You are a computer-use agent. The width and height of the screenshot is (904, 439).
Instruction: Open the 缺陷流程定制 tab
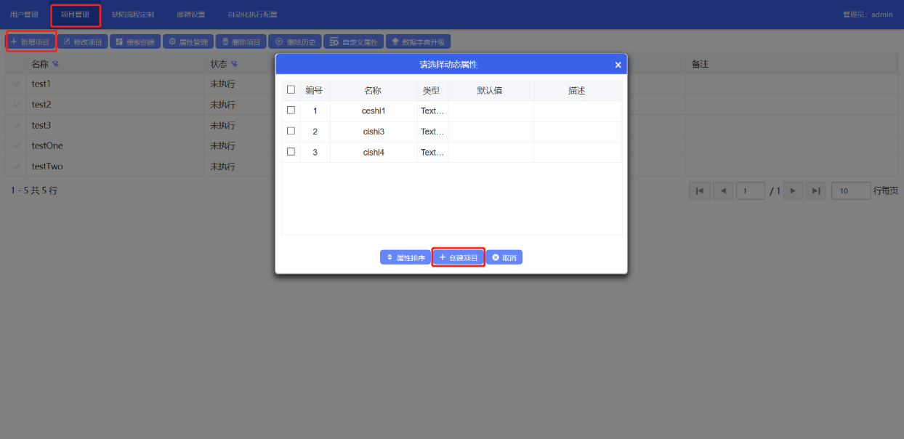133,15
